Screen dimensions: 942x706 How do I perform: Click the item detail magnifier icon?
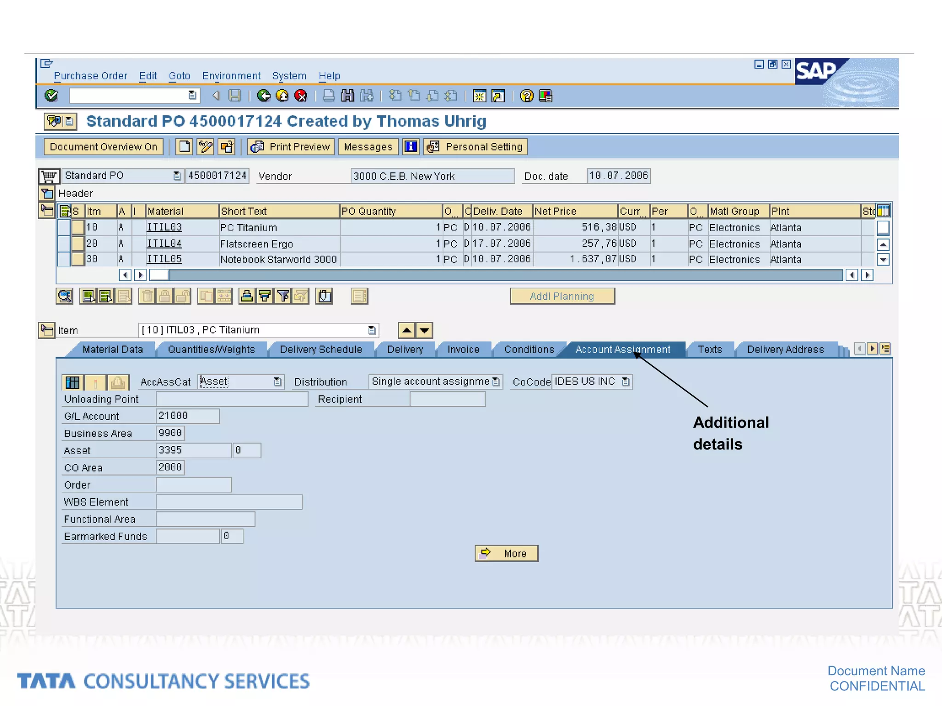tap(64, 296)
